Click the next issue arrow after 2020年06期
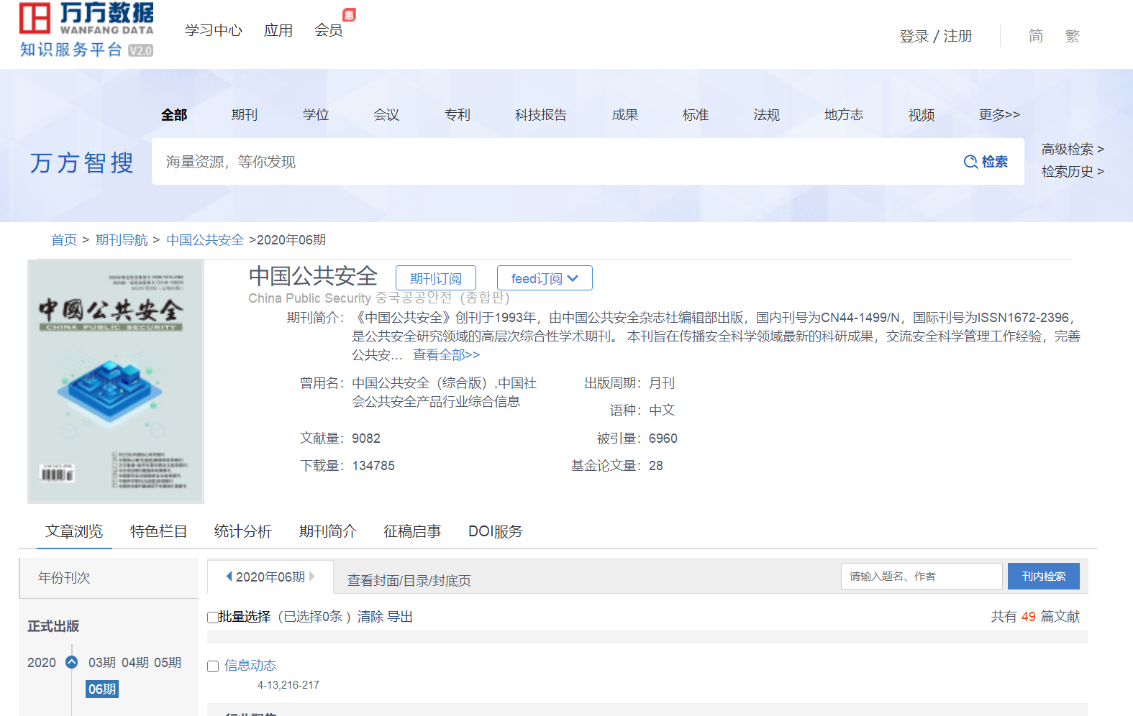The height and width of the screenshot is (716, 1133). (312, 577)
